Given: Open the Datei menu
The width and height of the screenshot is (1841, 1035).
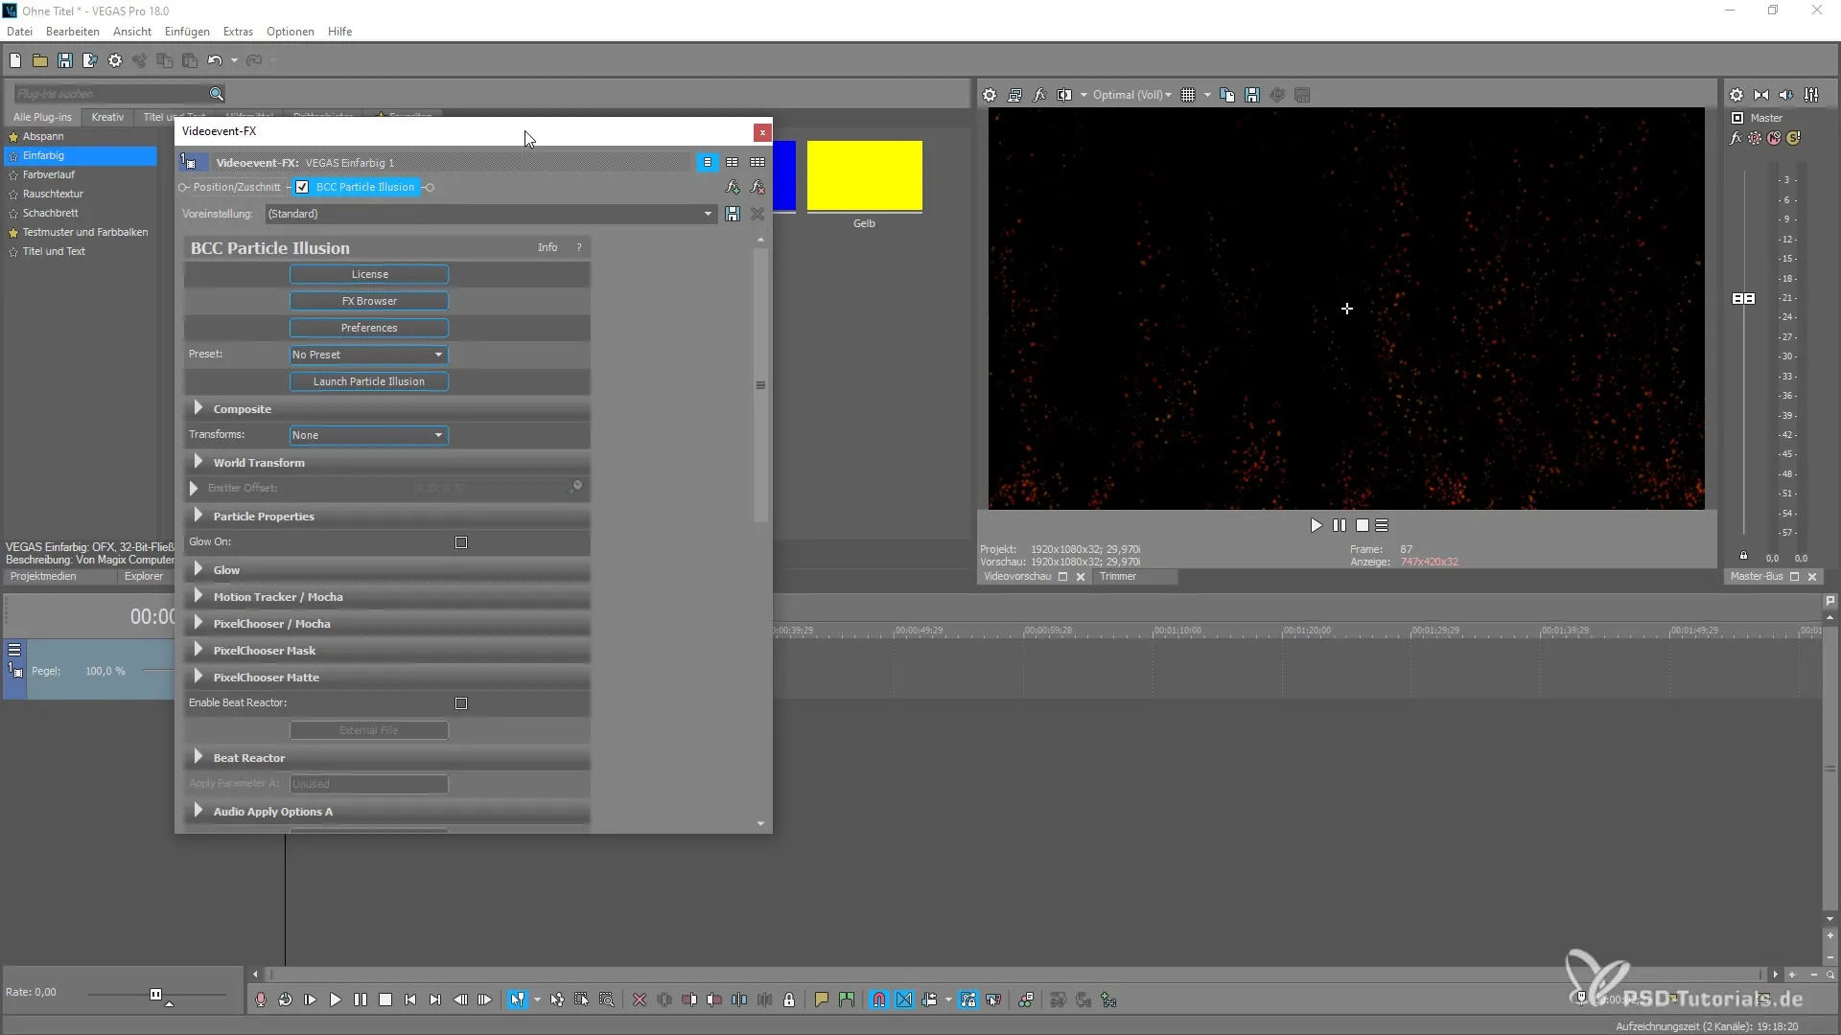Looking at the screenshot, I should pos(19,32).
